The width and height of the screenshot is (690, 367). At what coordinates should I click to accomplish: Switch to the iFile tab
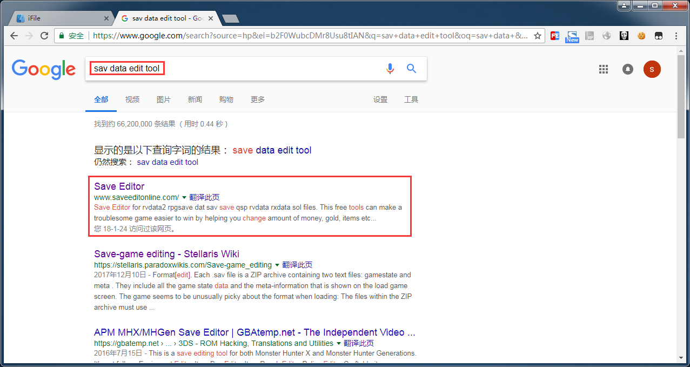point(61,18)
